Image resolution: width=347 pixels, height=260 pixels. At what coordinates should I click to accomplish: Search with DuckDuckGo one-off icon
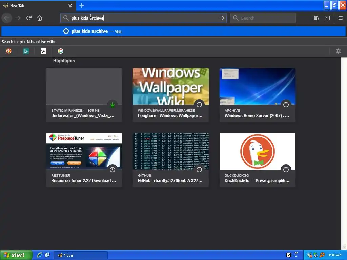pyautogui.click(x=8, y=51)
